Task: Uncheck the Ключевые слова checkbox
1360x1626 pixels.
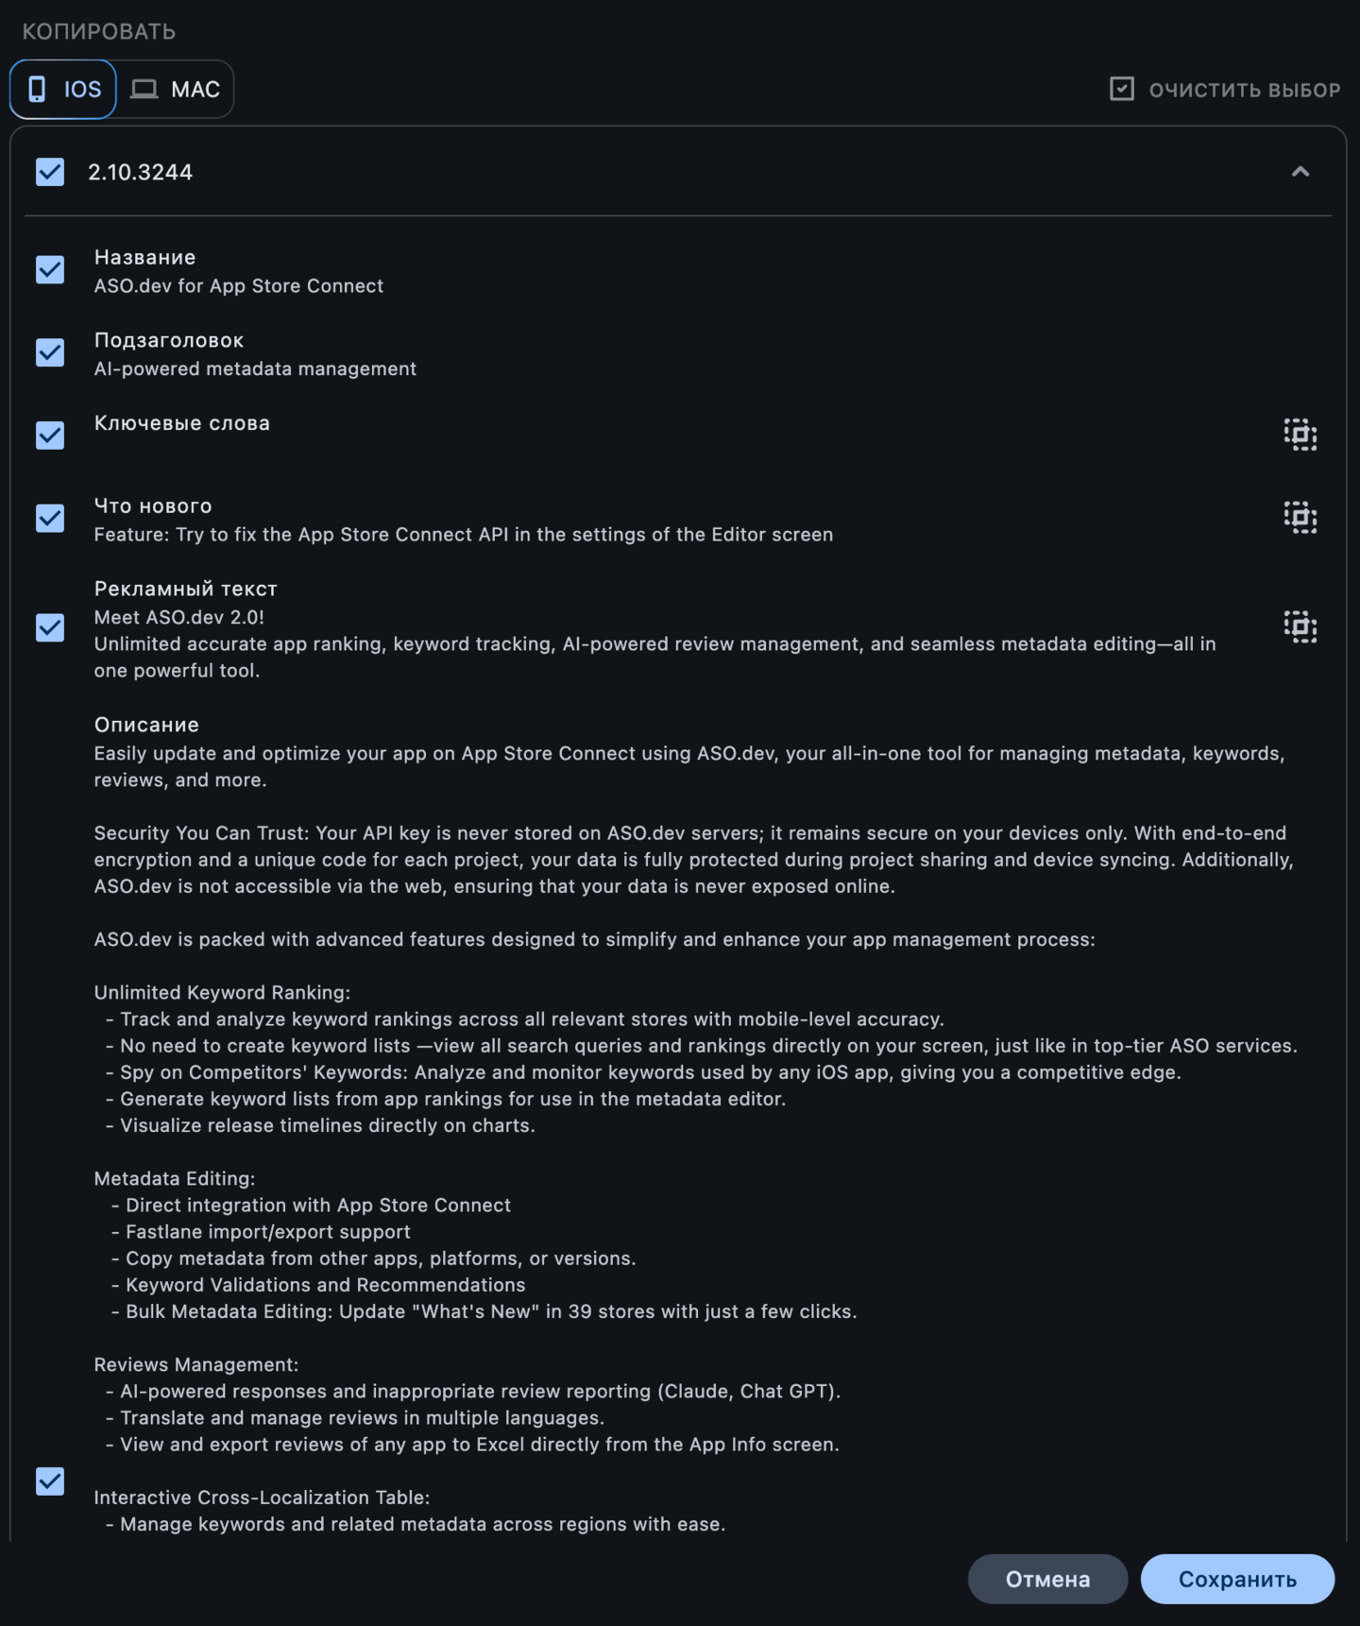Action: pos(50,436)
